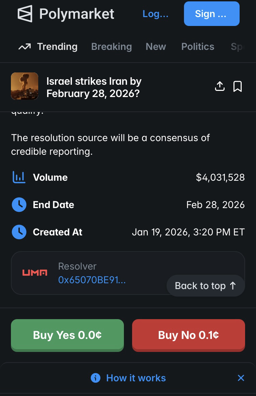Click the UMA resolver logo

35,273
